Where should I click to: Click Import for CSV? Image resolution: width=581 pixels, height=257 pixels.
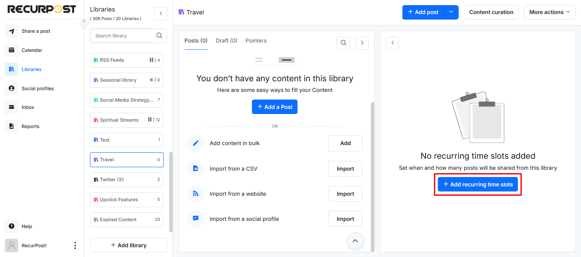click(x=345, y=169)
